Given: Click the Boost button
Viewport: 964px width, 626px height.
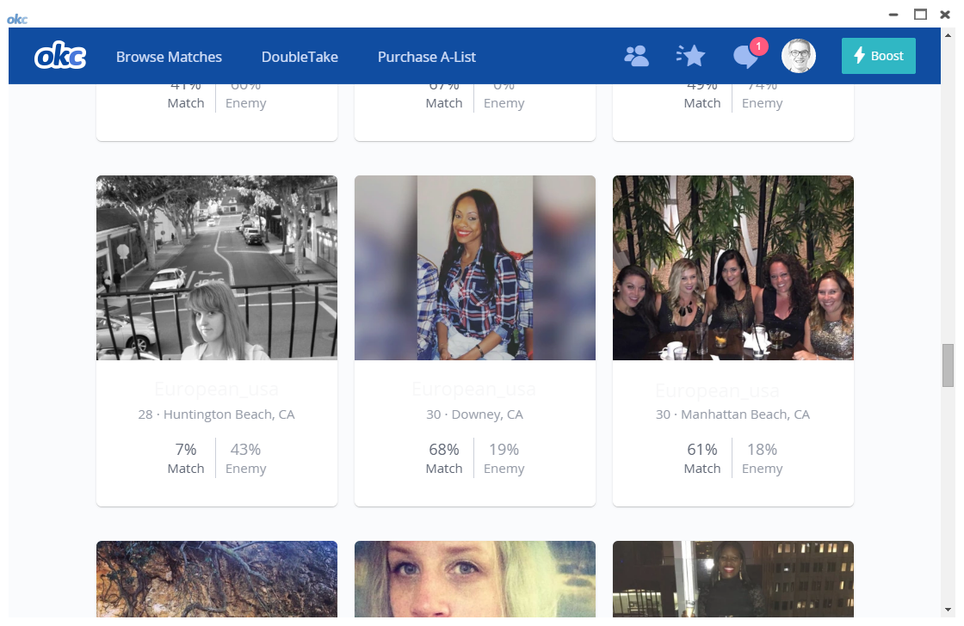Looking at the screenshot, I should 879,56.
